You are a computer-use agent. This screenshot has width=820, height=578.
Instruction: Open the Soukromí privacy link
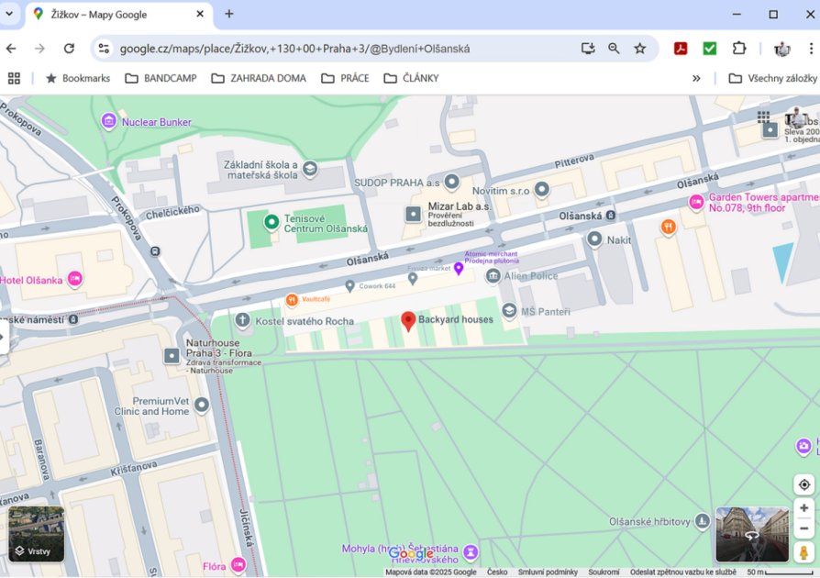click(x=604, y=572)
